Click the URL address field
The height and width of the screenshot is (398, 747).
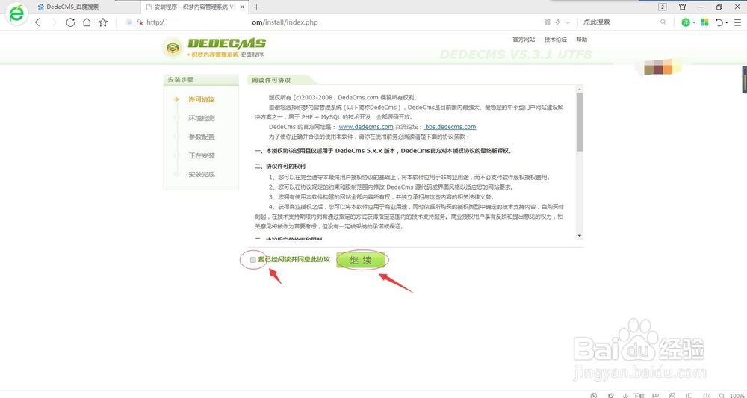333,22
